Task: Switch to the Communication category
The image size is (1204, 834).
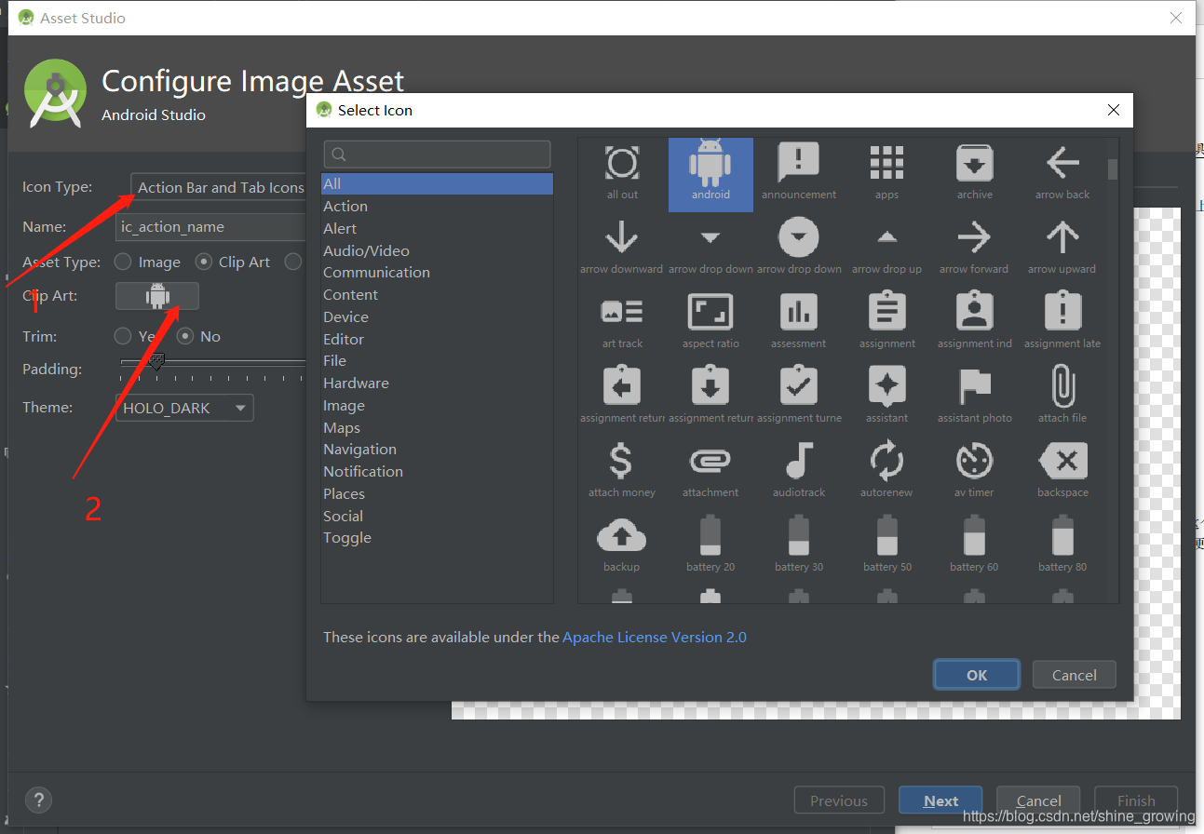Action: coord(376,272)
